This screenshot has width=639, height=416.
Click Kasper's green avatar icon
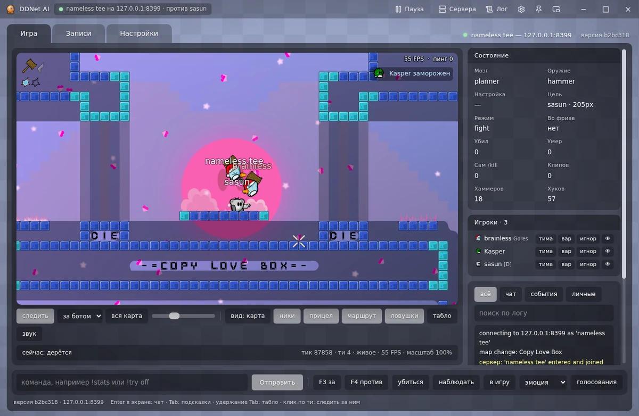[478, 251]
